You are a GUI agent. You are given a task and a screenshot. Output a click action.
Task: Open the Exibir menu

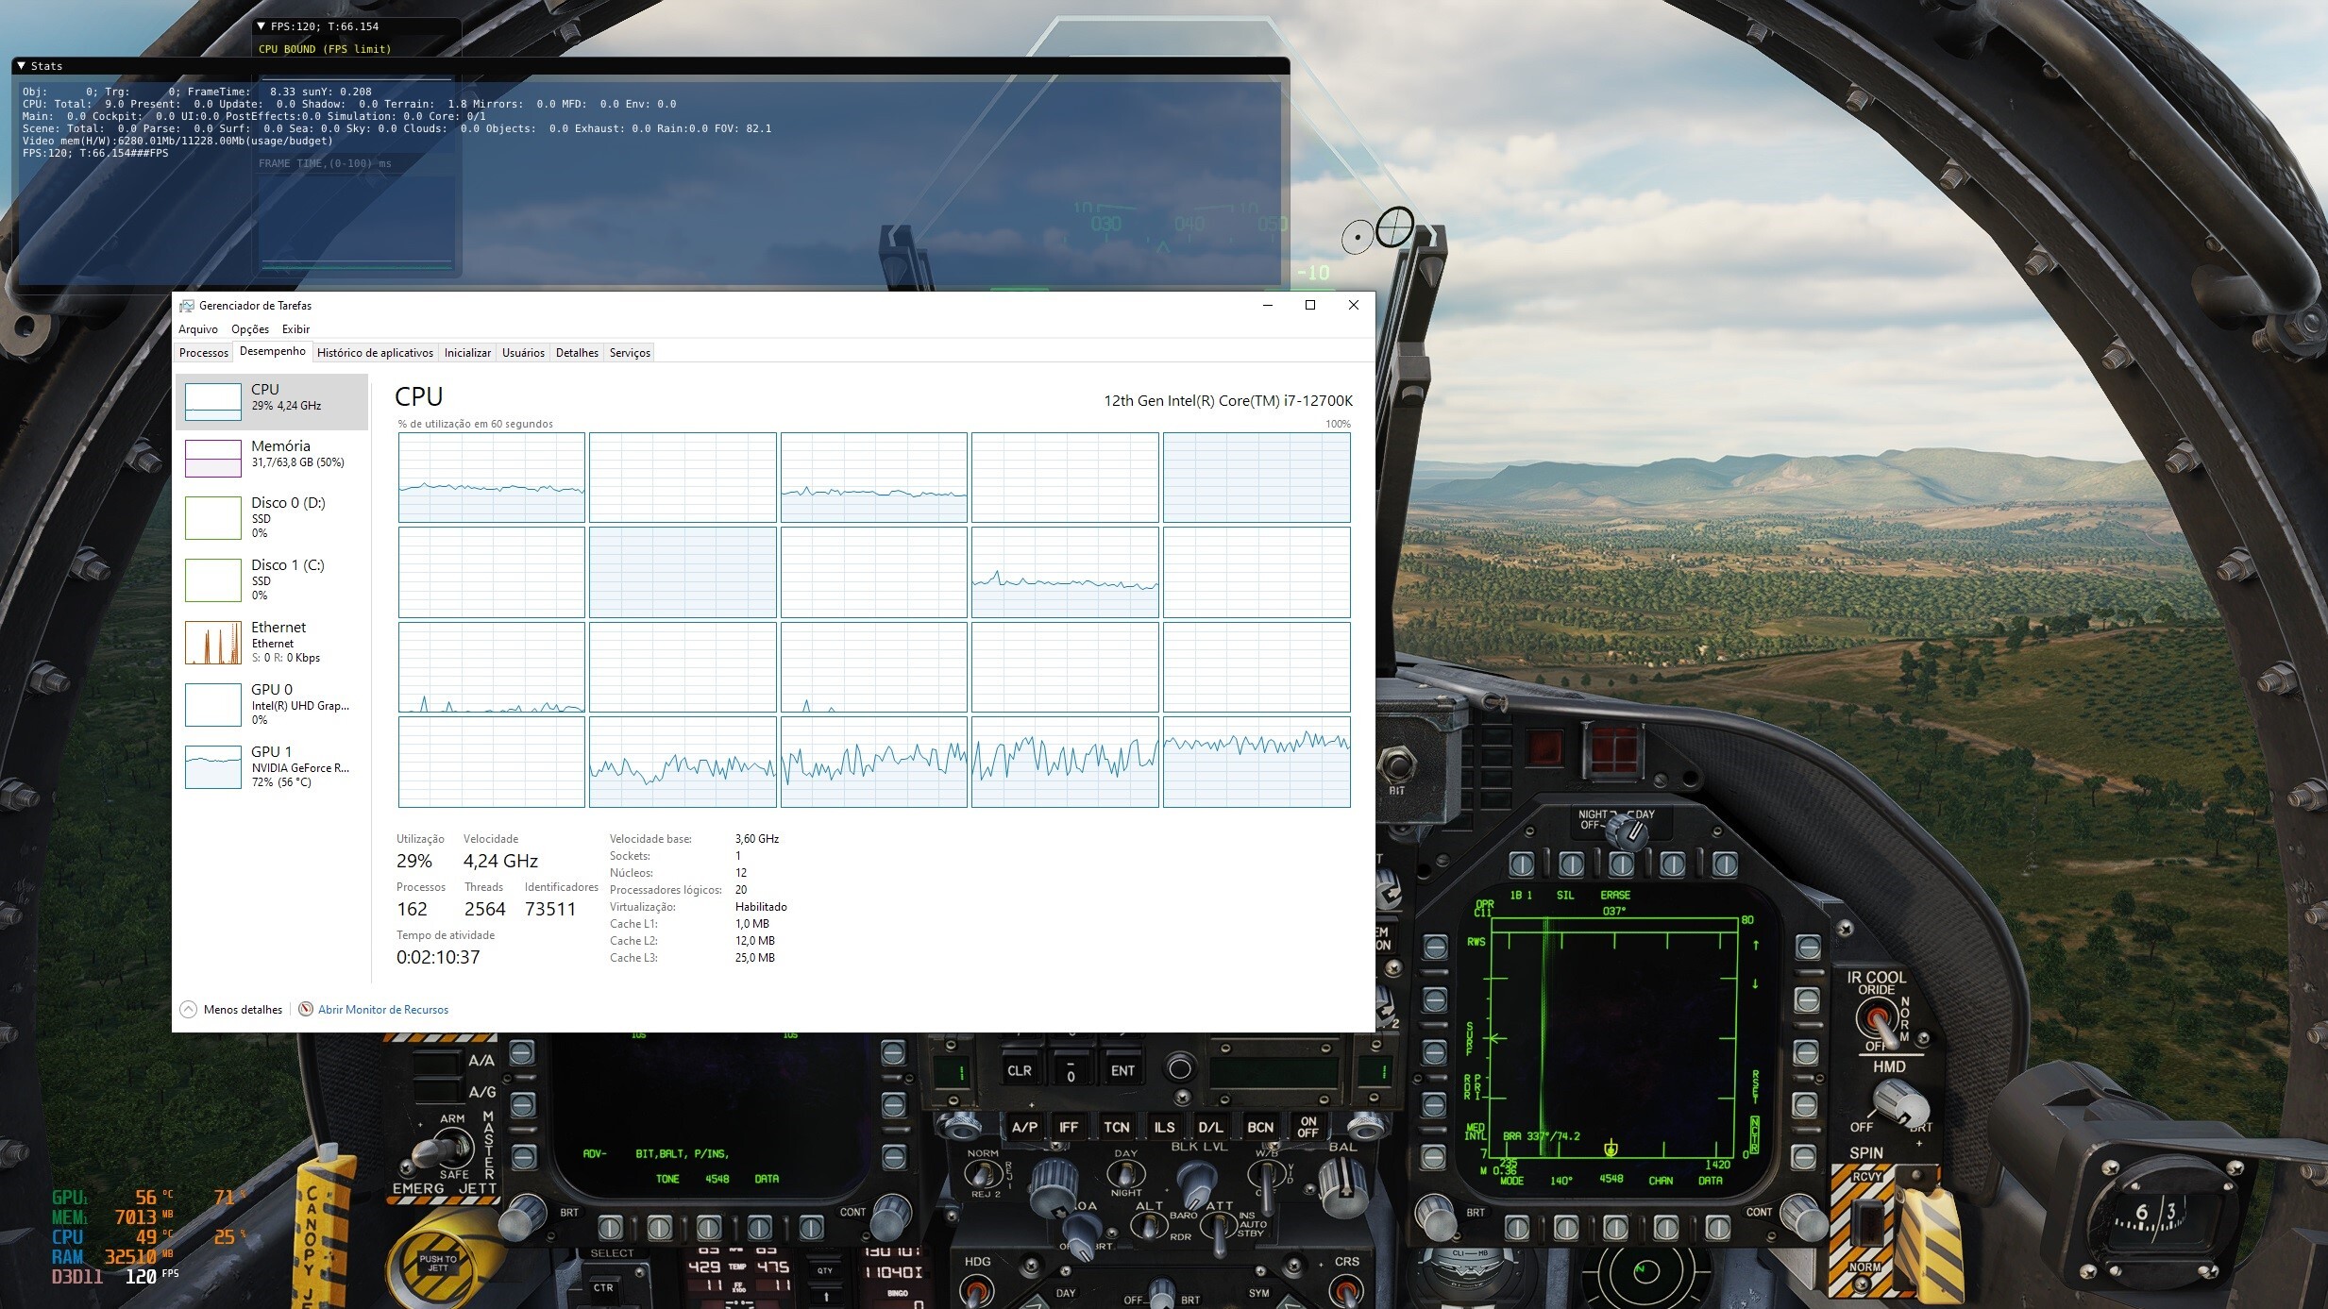tap(295, 329)
